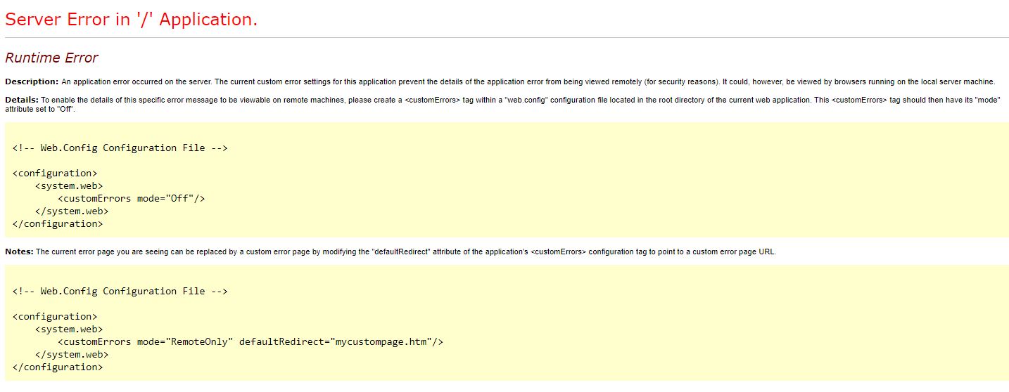Click the bold "Description:" label
This screenshot has width=1009, height=392.
[32, 81]
